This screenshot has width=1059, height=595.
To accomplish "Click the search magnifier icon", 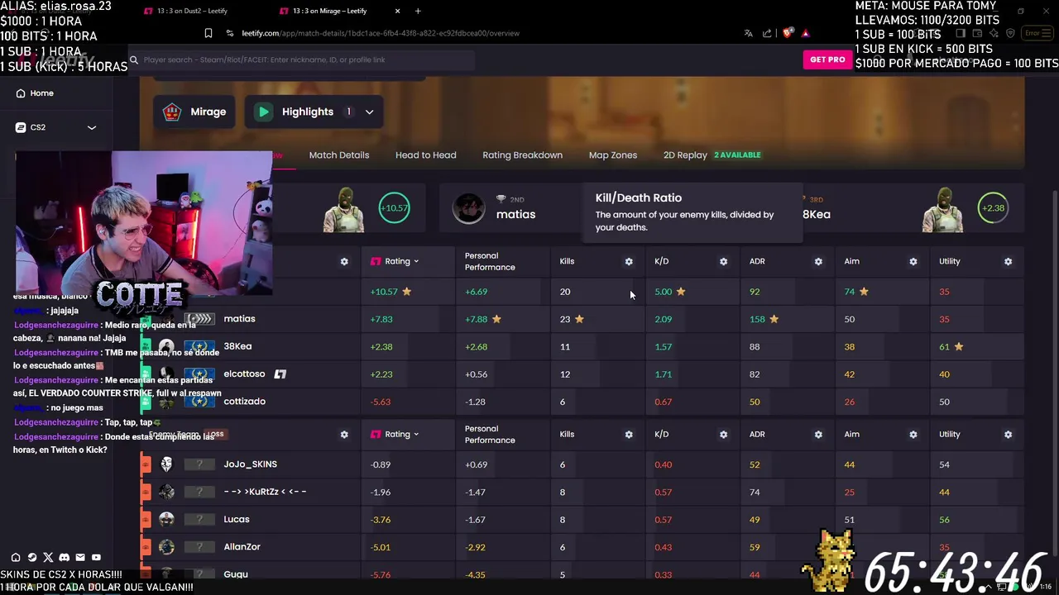I will click(x=133, y=59).
